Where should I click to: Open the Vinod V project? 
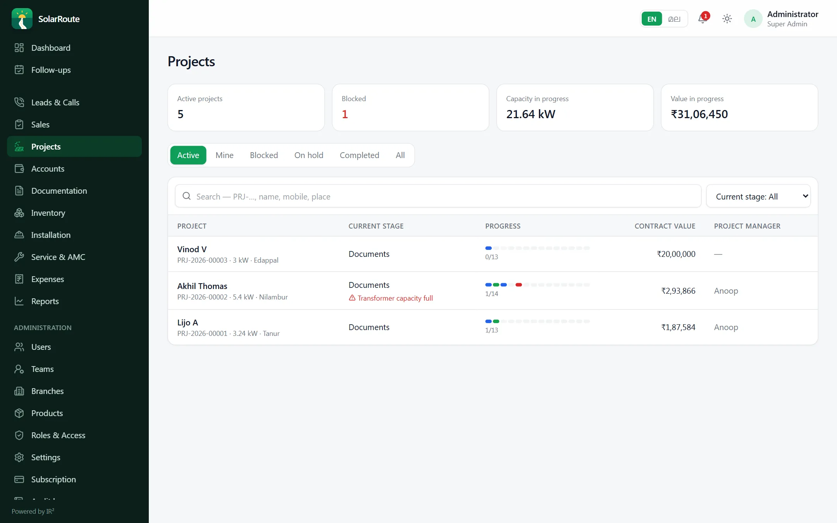pos(493,254)
